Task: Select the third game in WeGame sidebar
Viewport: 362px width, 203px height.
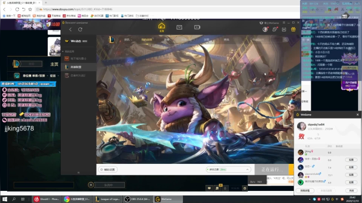Action: tap(78, 75)
